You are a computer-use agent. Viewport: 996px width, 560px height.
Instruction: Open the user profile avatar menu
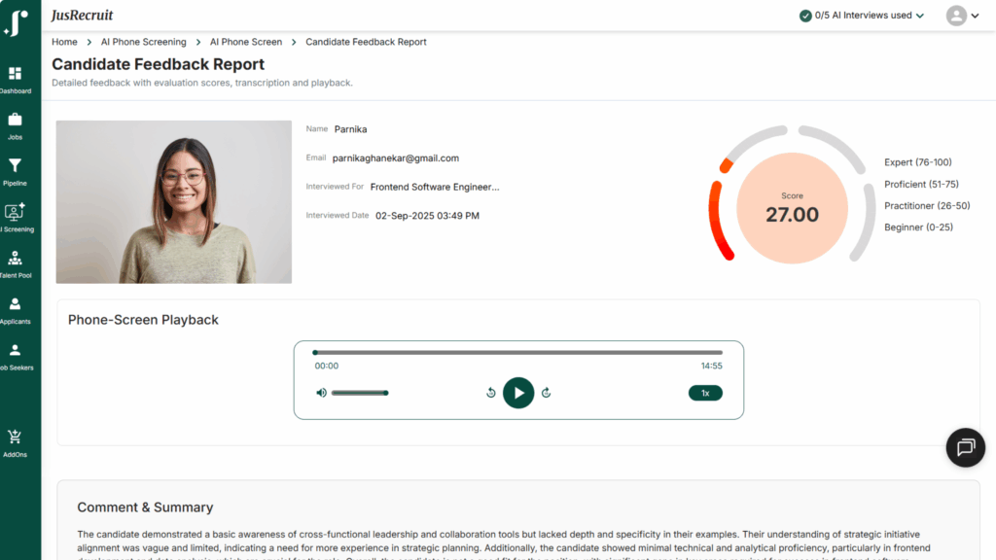coord(963,16)
